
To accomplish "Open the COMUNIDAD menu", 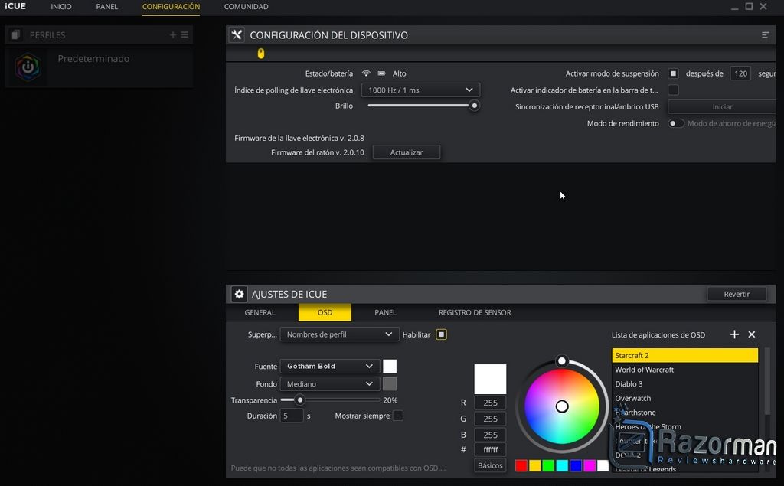I will point(246,6).
